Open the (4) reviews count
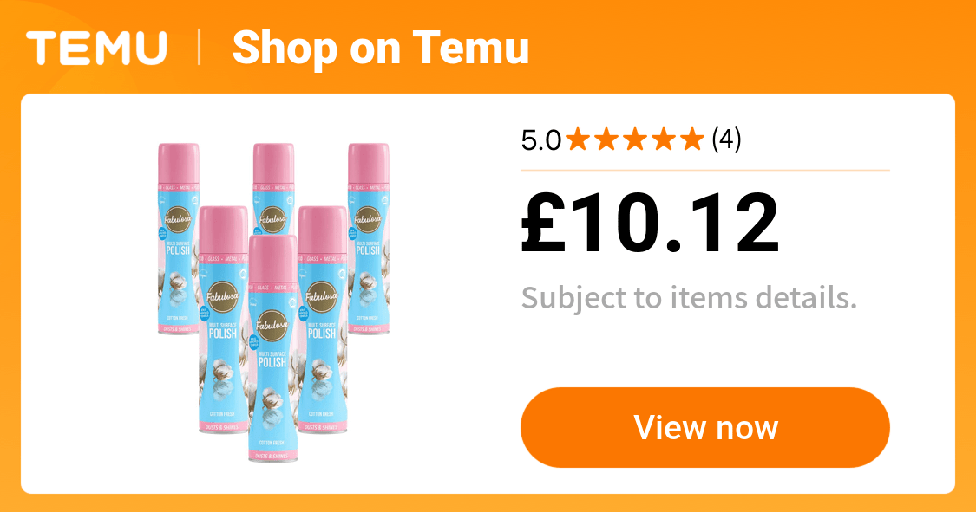 tap(726, 139)
